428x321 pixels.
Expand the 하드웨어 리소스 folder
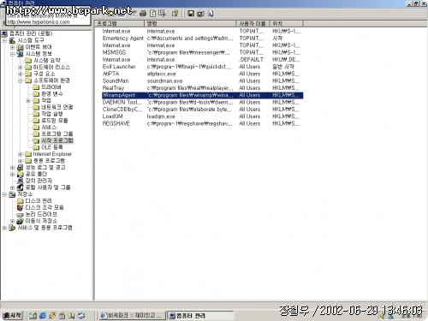coord(21,68)
